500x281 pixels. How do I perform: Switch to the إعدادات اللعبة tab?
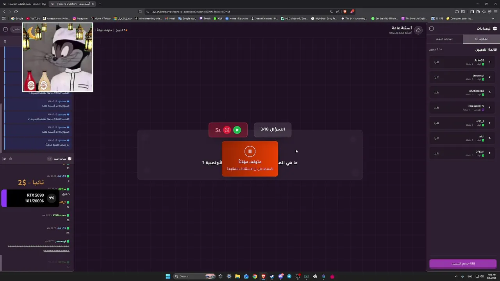[x=444, y=39]
